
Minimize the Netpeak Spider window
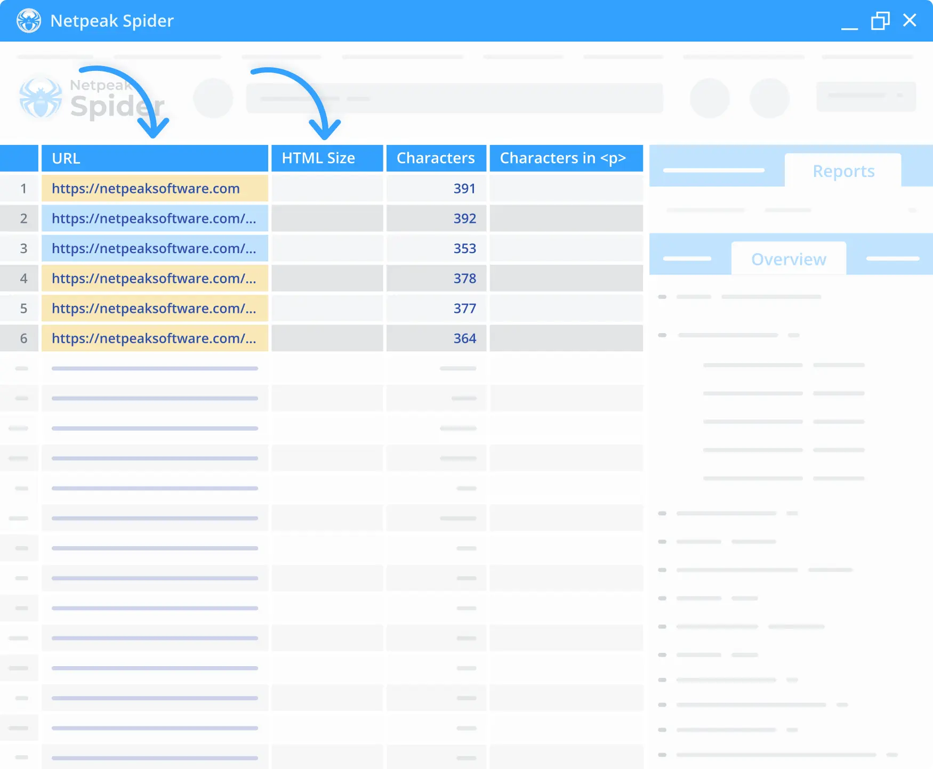coord(849,28)
